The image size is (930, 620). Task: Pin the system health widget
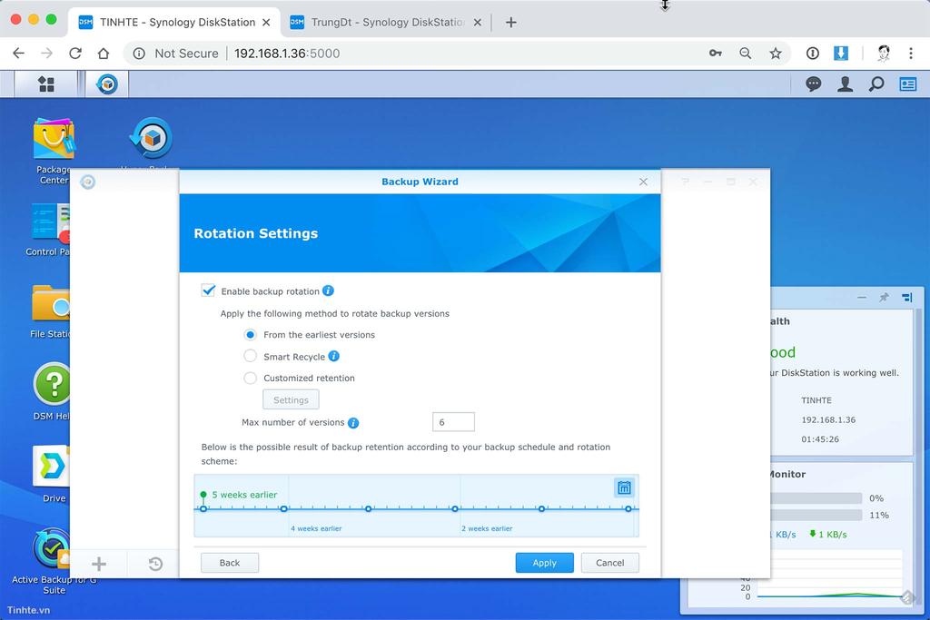884,297
